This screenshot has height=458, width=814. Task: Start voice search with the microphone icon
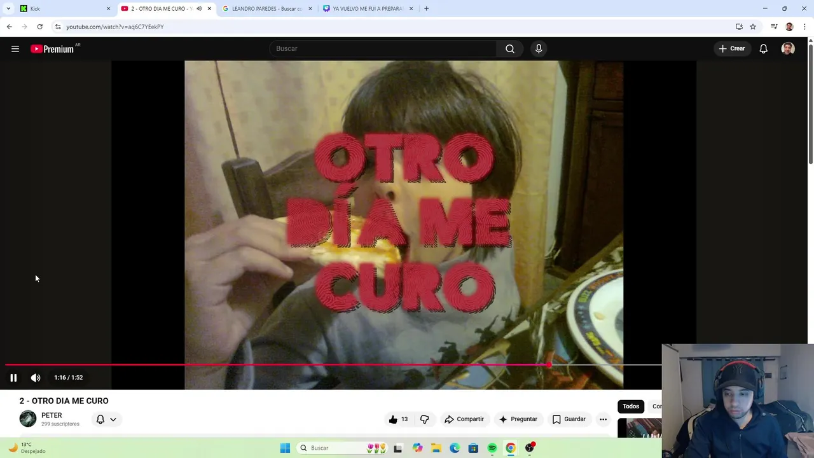pyautogui.click(x=539, y=48)
